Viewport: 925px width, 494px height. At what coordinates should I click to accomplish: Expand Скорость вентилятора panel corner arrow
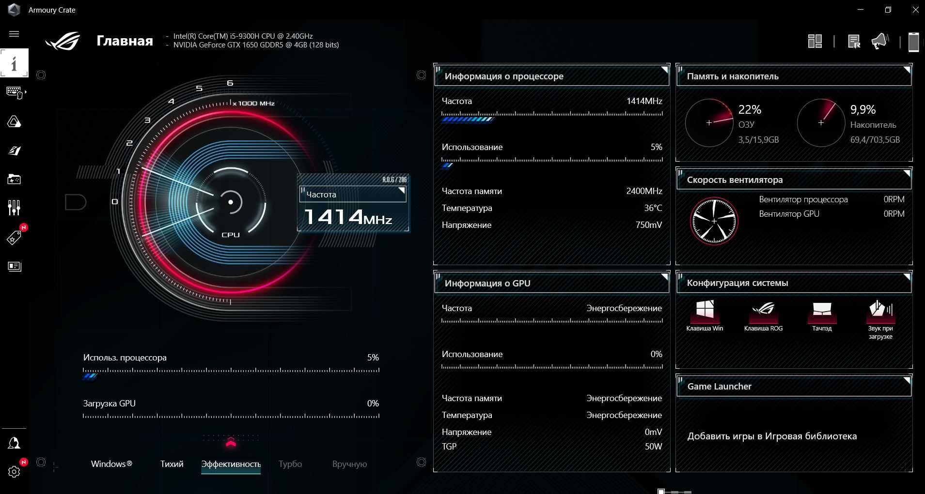click(x=906, y=174)
